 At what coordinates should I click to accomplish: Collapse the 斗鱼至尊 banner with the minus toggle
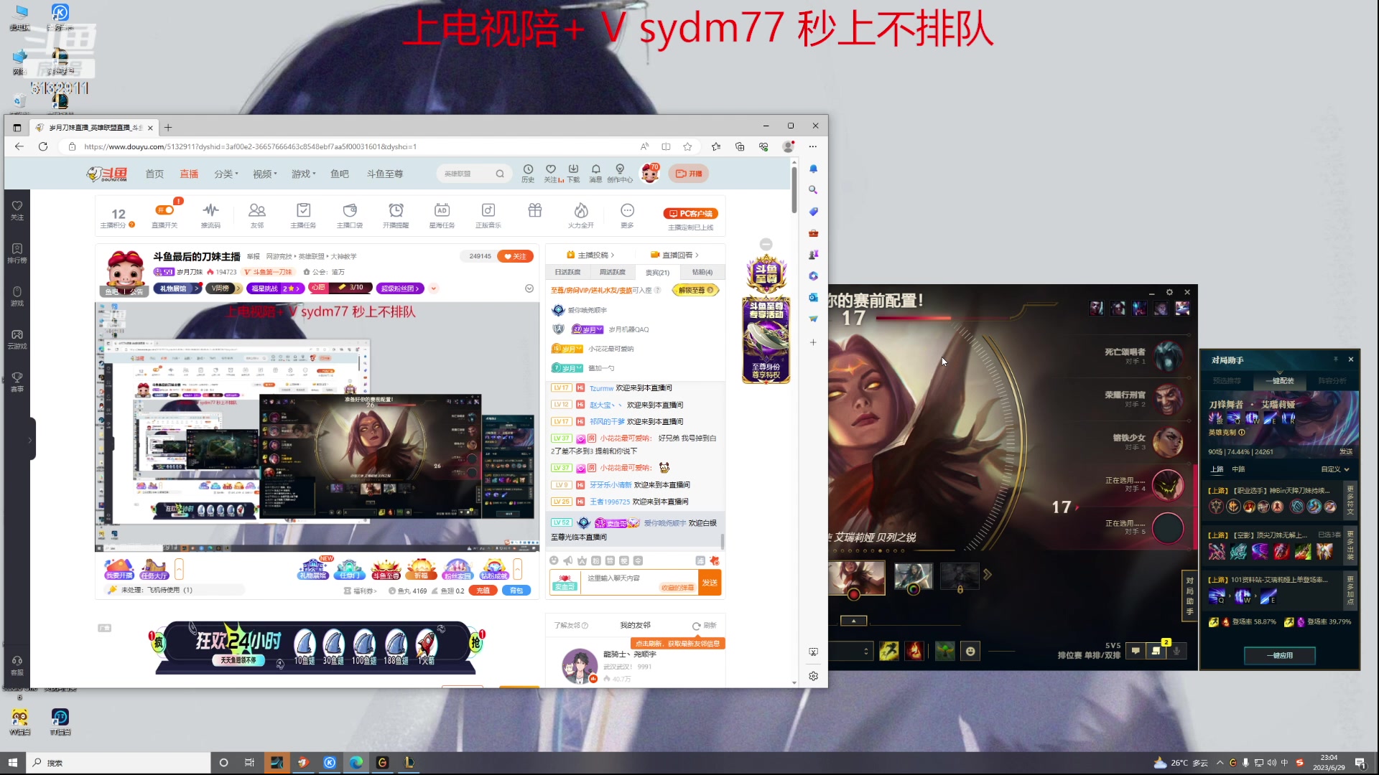765,244
